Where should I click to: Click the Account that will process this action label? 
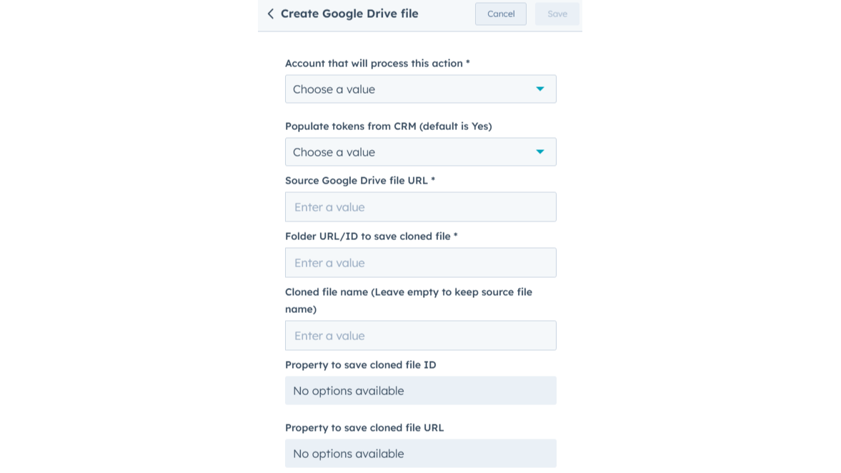(x=377, y=64)
